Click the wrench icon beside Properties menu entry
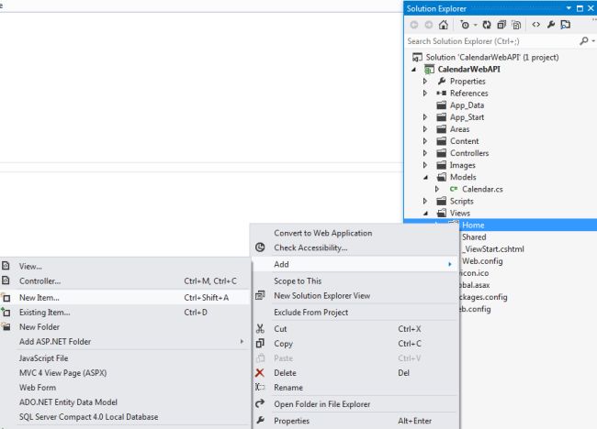 pos(260,420)
